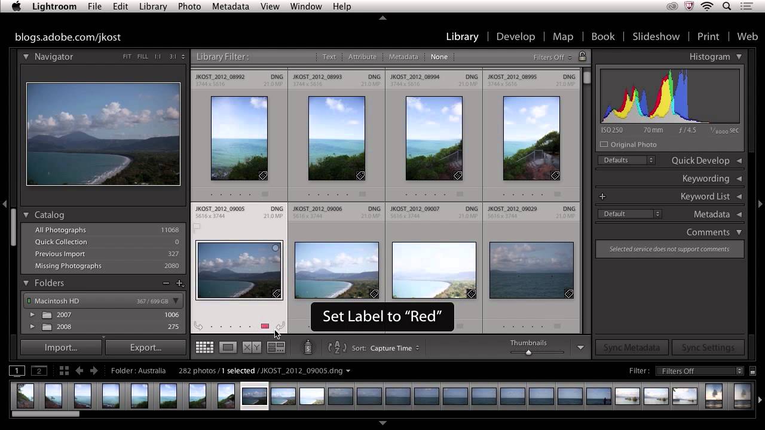Open Spotlight search in the menu bar
Screen dimensions: 765x430
[x=727, y=7]
